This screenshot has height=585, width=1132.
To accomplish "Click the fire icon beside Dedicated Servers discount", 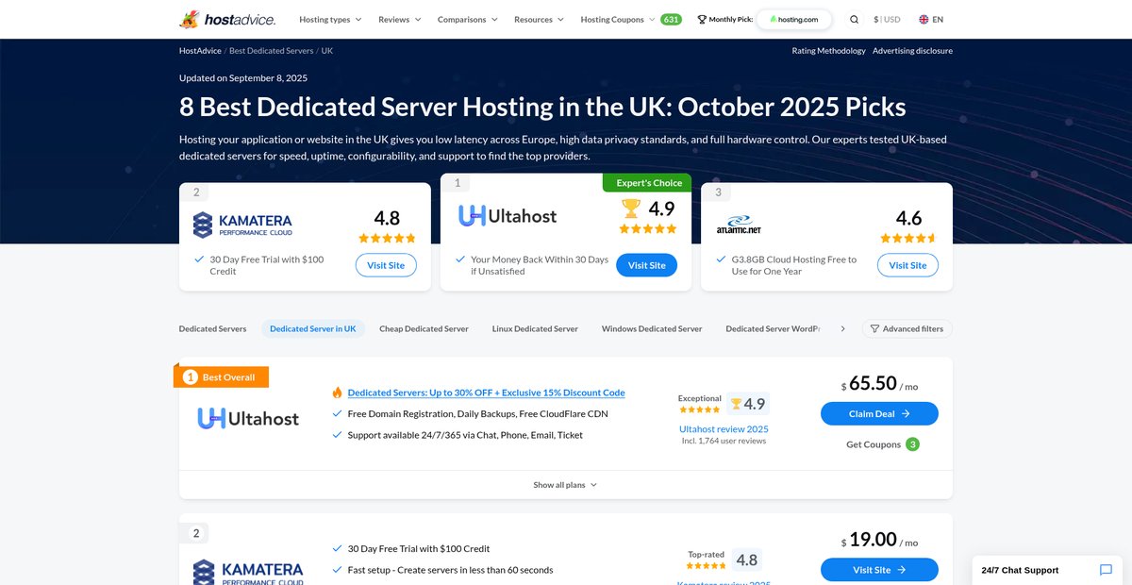I will [x=337, y=393].
